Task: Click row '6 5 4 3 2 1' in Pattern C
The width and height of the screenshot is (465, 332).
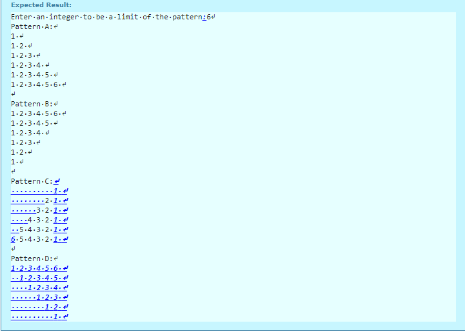Action: coord(39,240)
